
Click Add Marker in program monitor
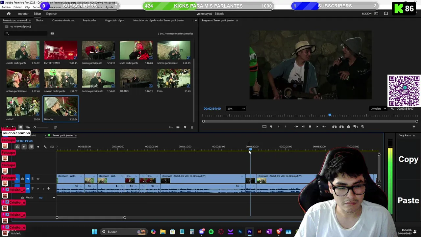pos(271,127)
